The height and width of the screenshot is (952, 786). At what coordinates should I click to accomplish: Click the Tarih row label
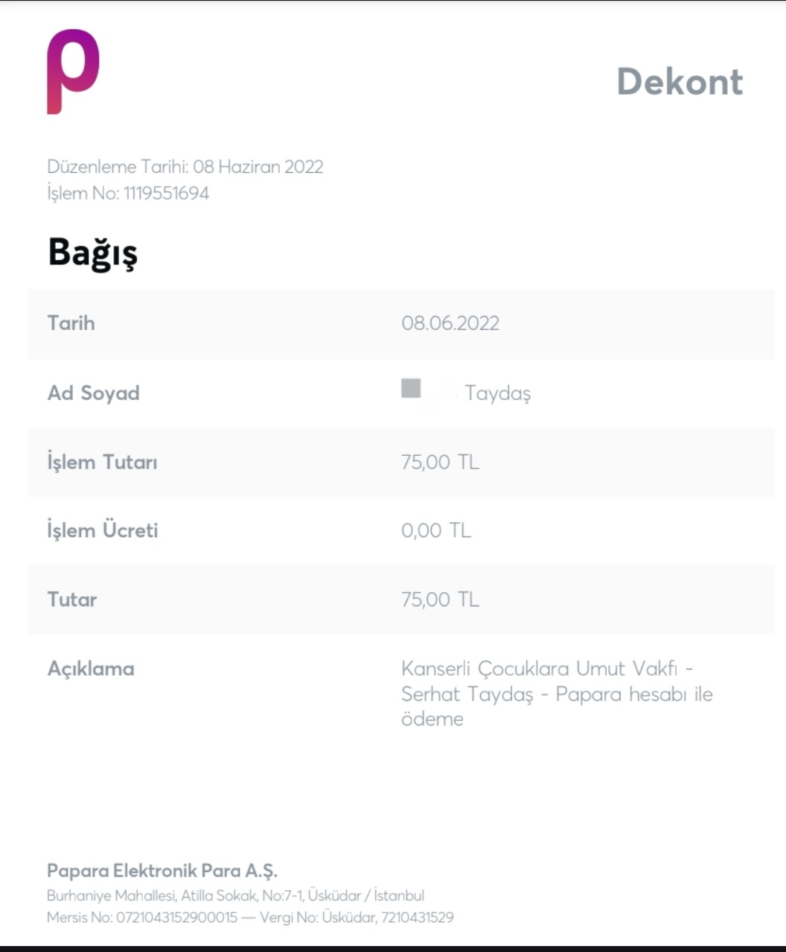coord(71,323)
